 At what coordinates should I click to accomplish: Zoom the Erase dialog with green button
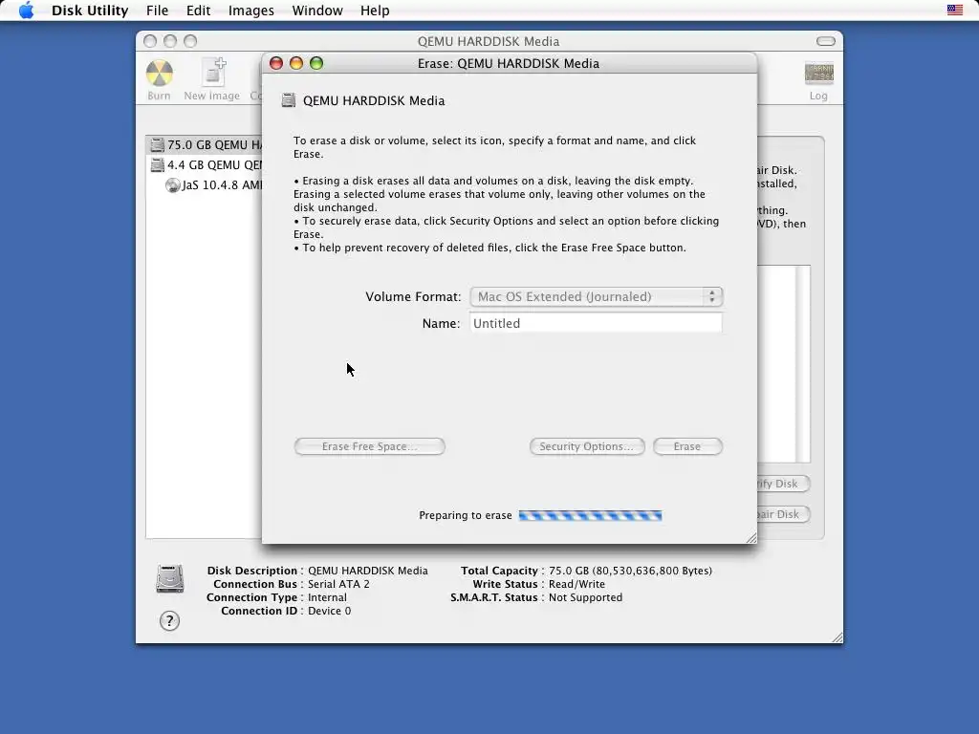316,63
